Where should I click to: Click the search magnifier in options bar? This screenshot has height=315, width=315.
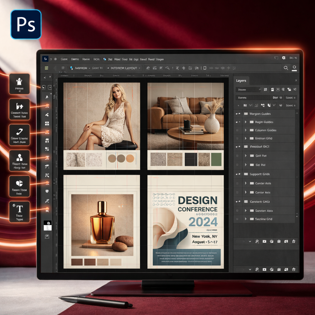(286, 68)
